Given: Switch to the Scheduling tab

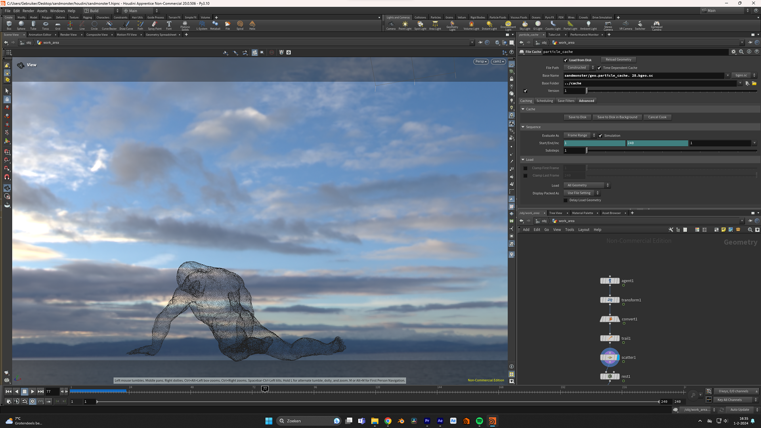Looking at the screenshot, I should pyautogui.click(x=545, y=101).
